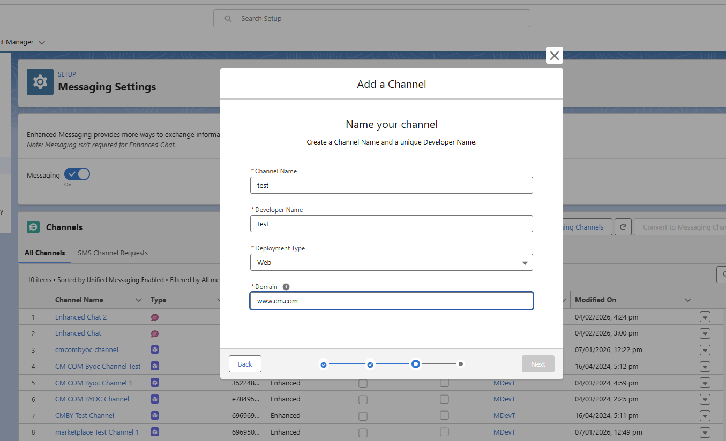The image size is (726, 441).
Task: Click into the Developer Name field
Action: 392,224
